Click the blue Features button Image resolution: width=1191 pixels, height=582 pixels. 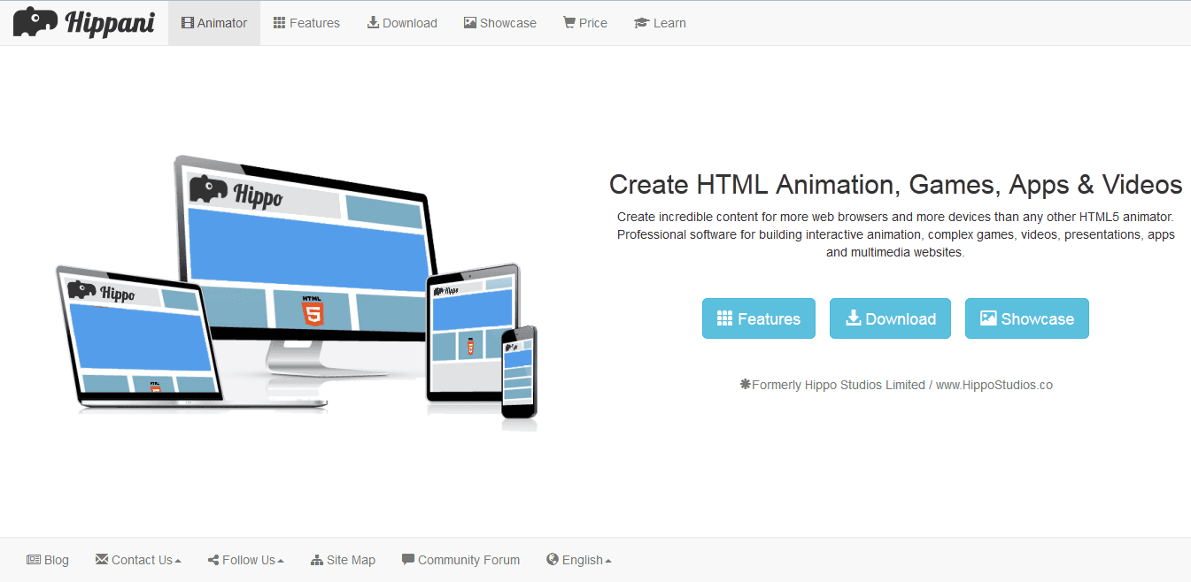(759, 318)
